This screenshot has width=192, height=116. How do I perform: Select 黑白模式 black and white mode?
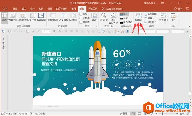click(126, 22)
